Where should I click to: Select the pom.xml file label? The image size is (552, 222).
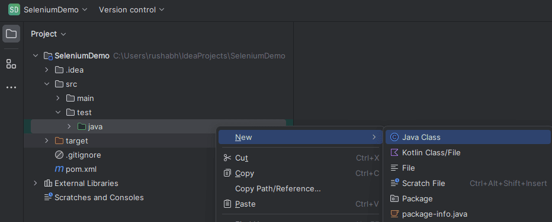coord(81,169)
